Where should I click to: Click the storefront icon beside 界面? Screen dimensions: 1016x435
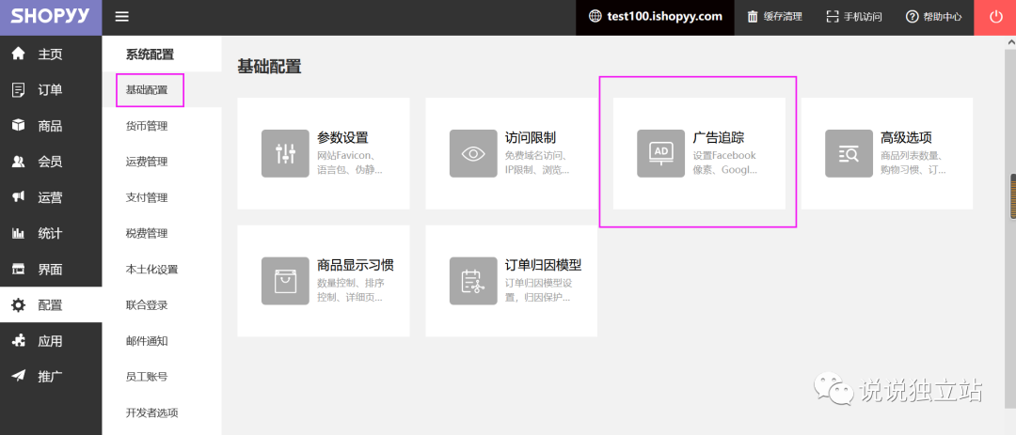click(x=19, y=270)
